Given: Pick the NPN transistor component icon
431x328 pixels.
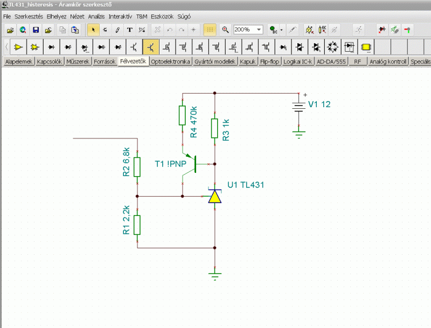Looking at the screenshot, I should coord(134,47).
